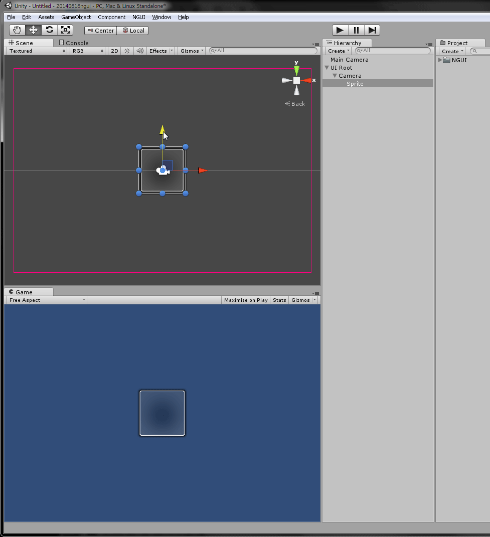
Task: Open the Project Create dropdown
Action: pos(452,51)
